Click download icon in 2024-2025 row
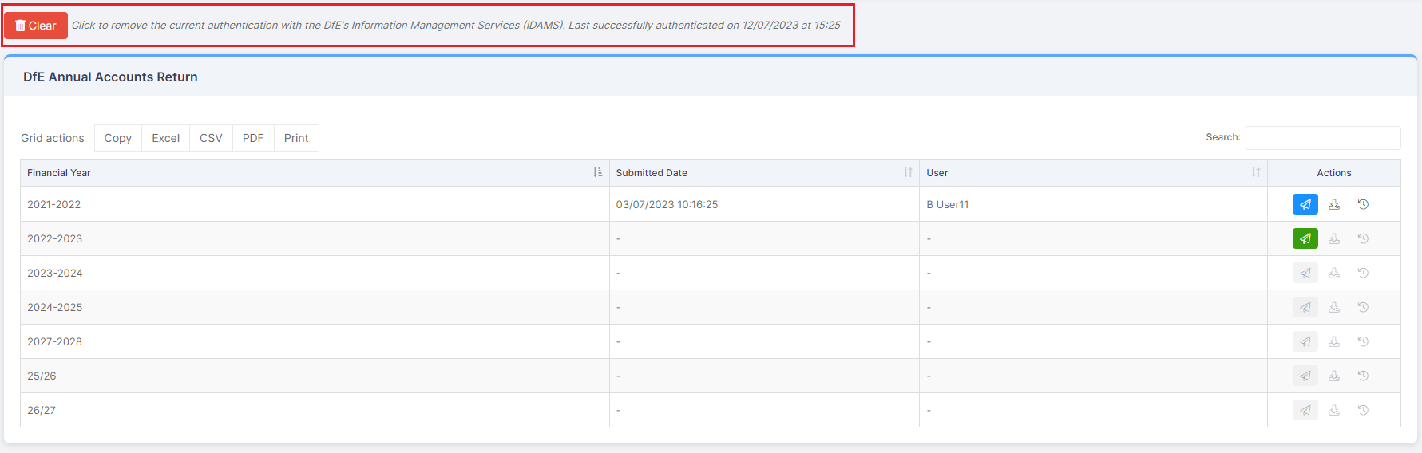 tap(1334, 307)
